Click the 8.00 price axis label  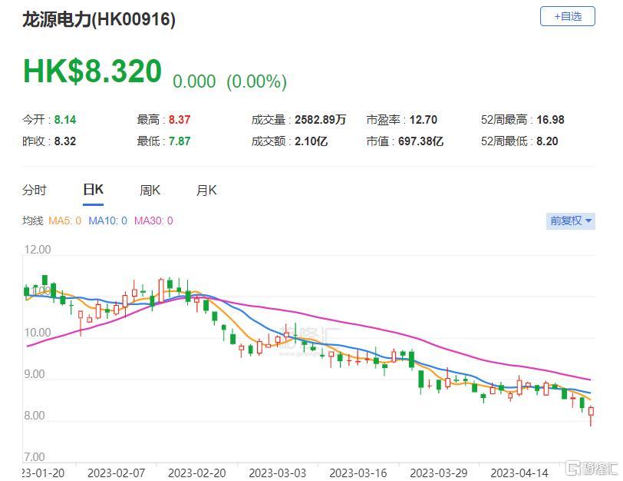(x=35, y=416)
